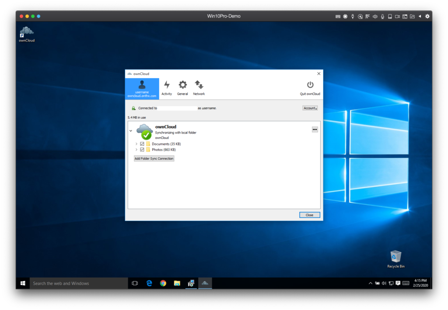The width and height of the screenshot is (448, 310).
Task: Collapse the ownCloud sync folder tree
Action: click(131, 131)
